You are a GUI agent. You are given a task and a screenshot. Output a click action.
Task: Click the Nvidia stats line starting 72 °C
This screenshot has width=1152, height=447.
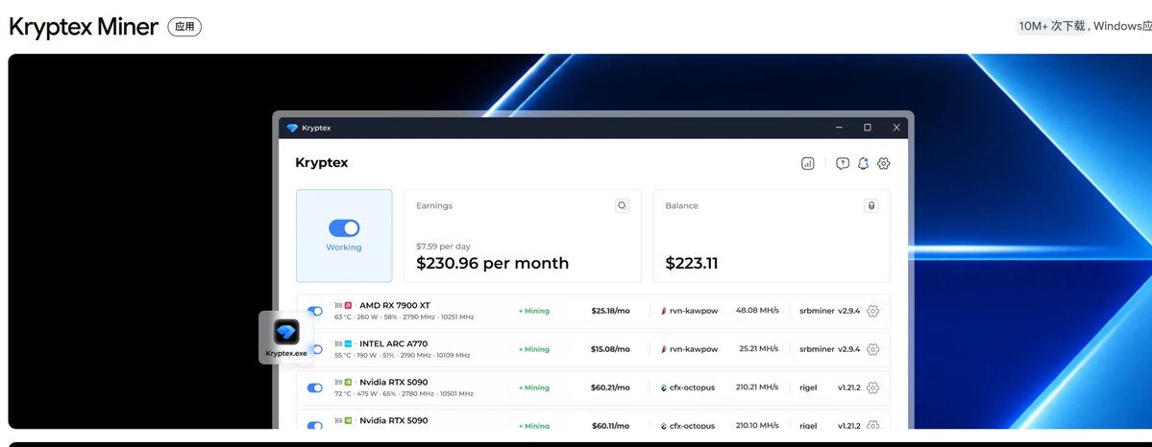coord(404,393)
